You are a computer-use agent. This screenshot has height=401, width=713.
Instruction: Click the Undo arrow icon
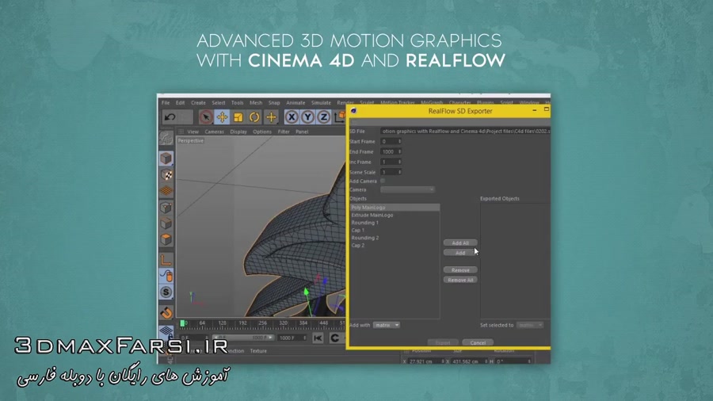point(170,117)
